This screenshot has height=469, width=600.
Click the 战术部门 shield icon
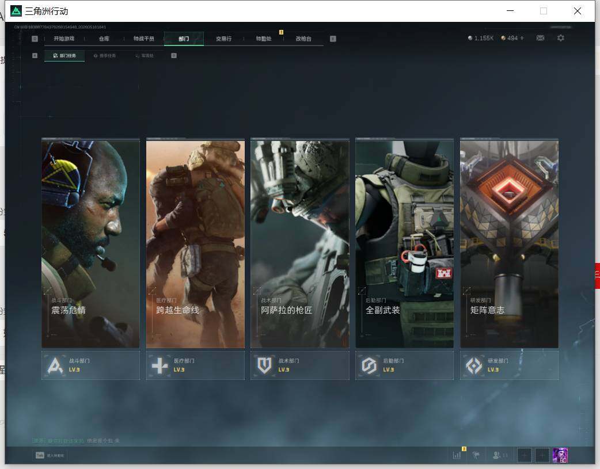(x=264, y=366)
